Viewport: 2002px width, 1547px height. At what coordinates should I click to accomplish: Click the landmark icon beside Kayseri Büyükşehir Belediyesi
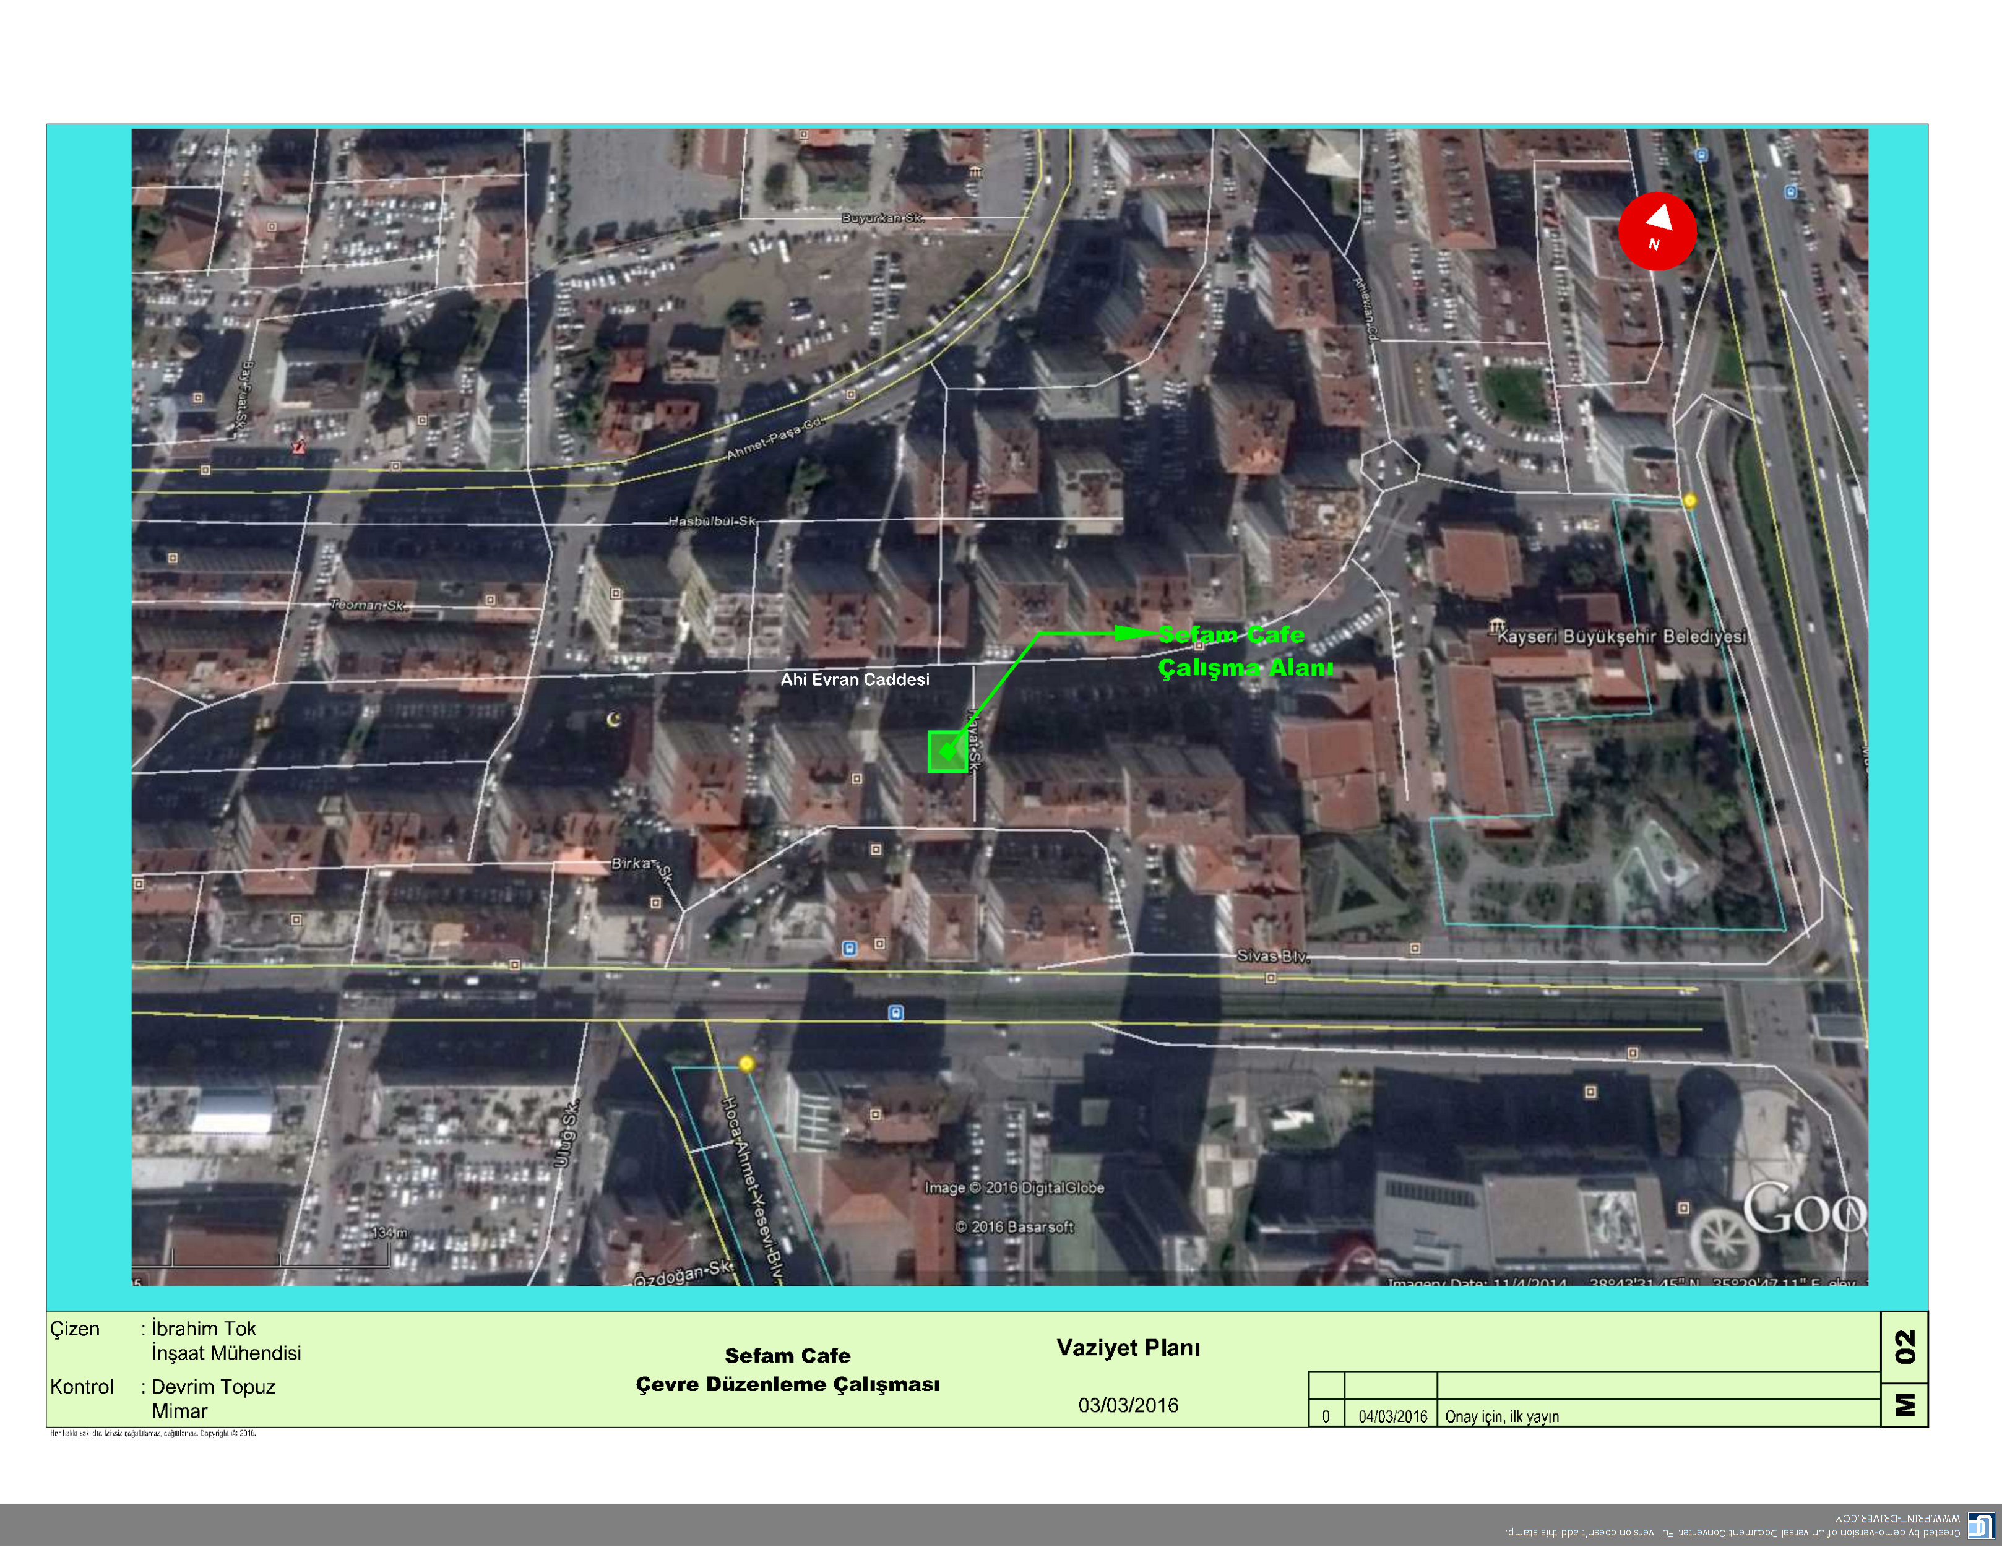(x=1497, y=626)
